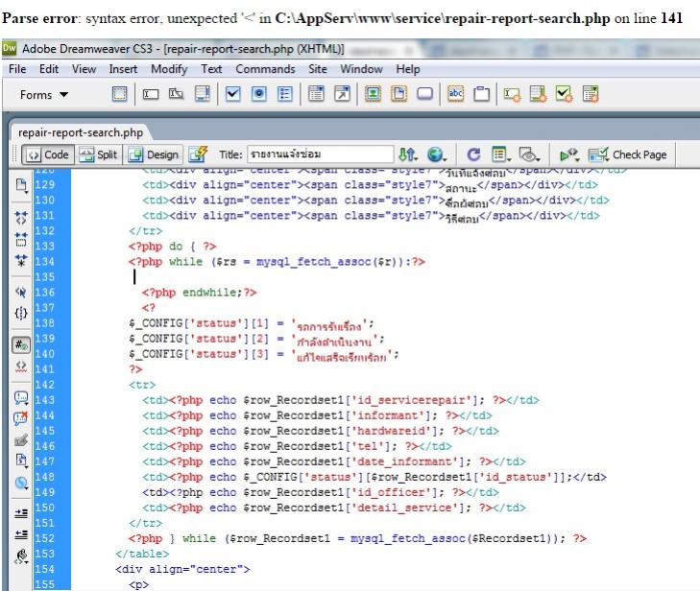700x591 pixels.
Task: Select the repair-report-search.php document tab
Action: (73, 132)
